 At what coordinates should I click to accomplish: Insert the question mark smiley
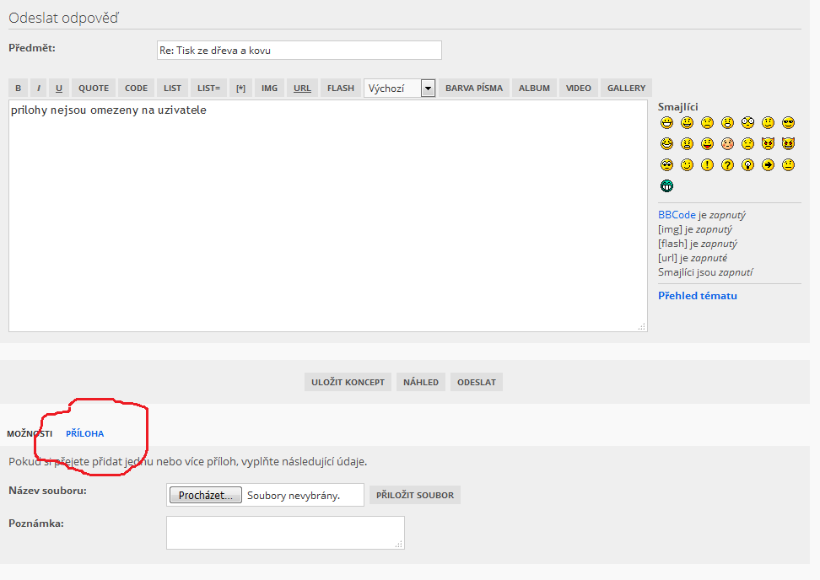(x=727, y=165)
